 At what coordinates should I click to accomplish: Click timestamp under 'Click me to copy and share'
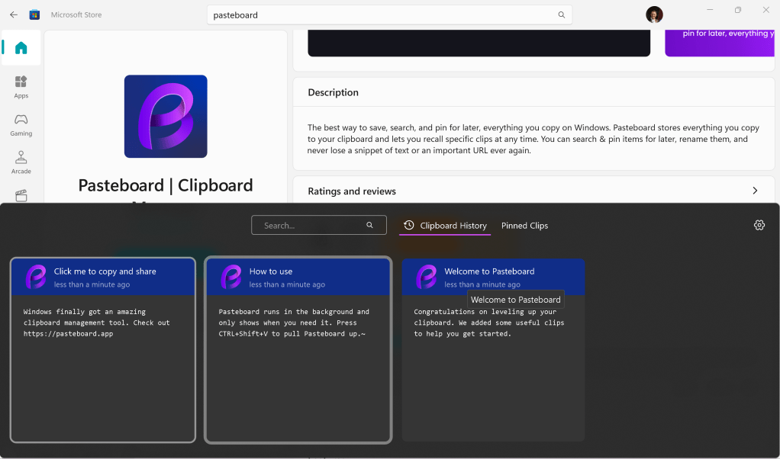(92, 284)
